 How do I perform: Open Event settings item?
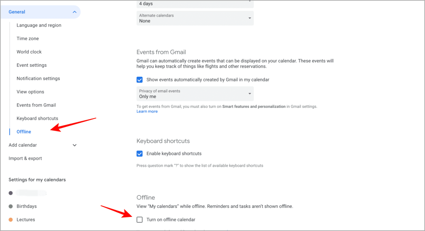[x=32, y=65]
